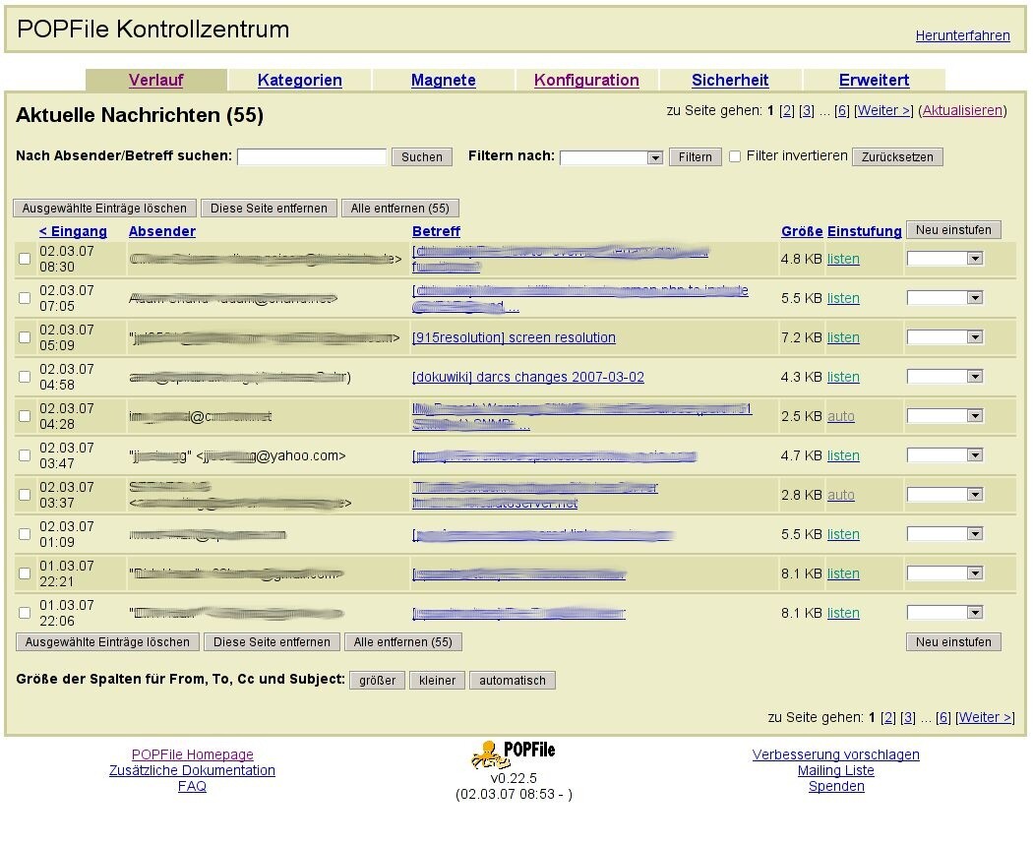Switch to the Kategorien tab
Viewport: 1033px width, 843px height.
coord(299,81)
